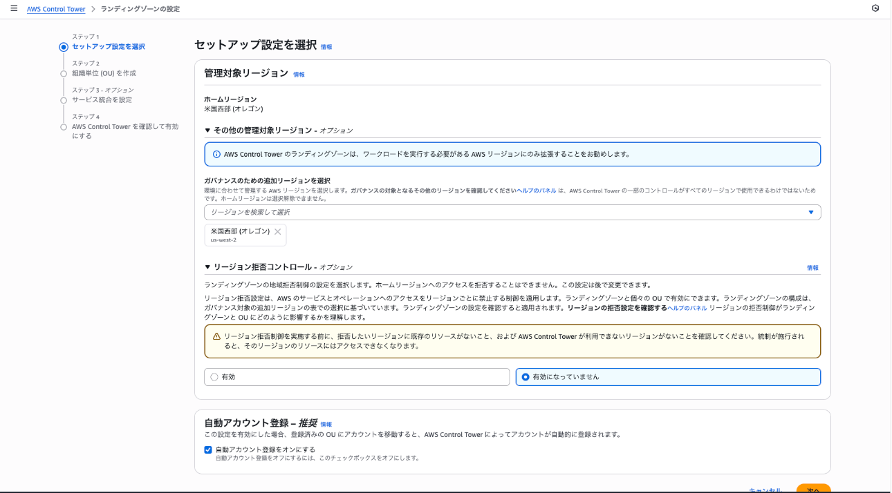Select the 有効になっていません radio option
892x493 pixels.
pyautogui.click(x=526, y=377)
